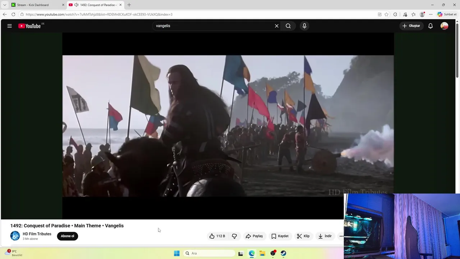Reload the page with refresh icon
Viewport: 460px width, 259px height.
tap(13, 14)
